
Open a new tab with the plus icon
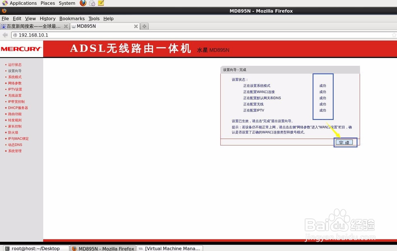tap(144, 26)
